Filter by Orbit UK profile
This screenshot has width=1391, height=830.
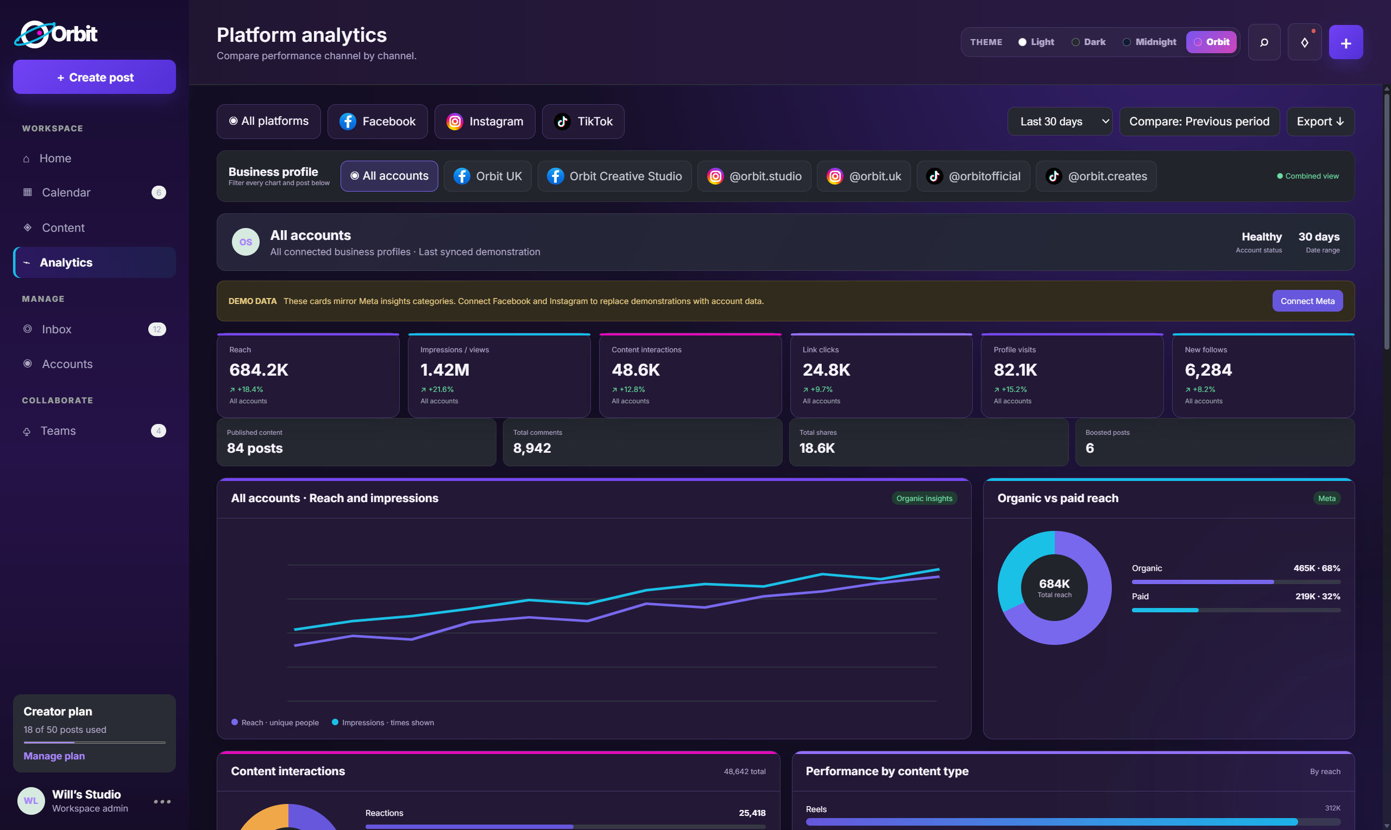click(x=487, y=176)
